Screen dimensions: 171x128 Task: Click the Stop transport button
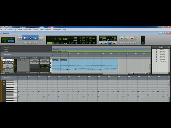[x=121, y=38]
